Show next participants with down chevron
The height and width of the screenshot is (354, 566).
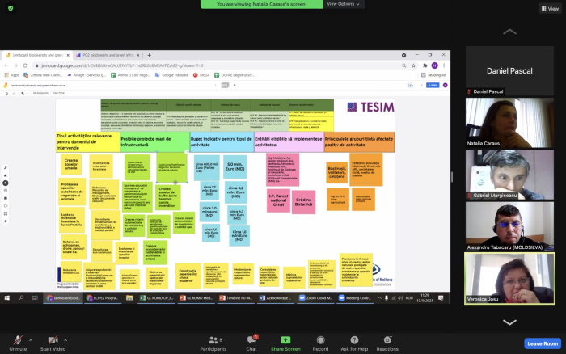pos(509,322)
